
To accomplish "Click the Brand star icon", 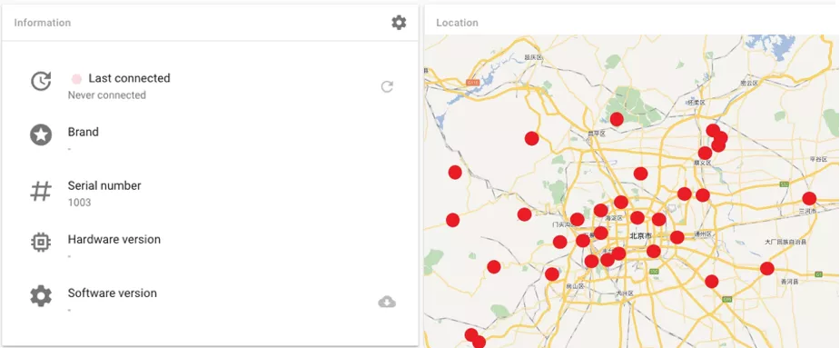I will (41, 135).
